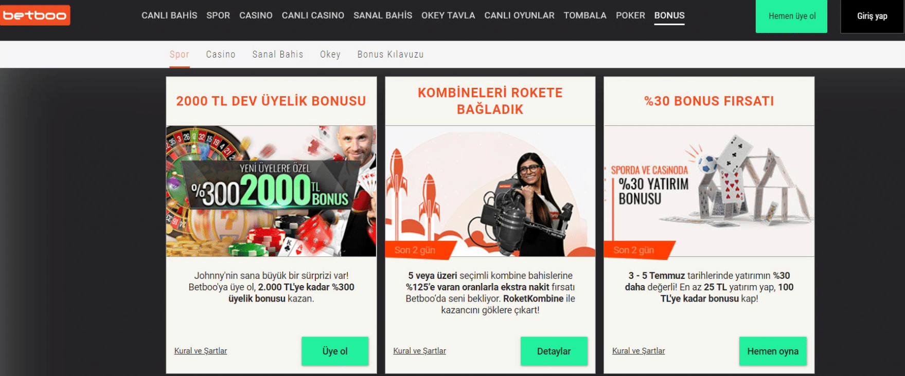The image size is (905, 376).
Task: Open OKEY TAVLA page
Action: coord(448,15)
